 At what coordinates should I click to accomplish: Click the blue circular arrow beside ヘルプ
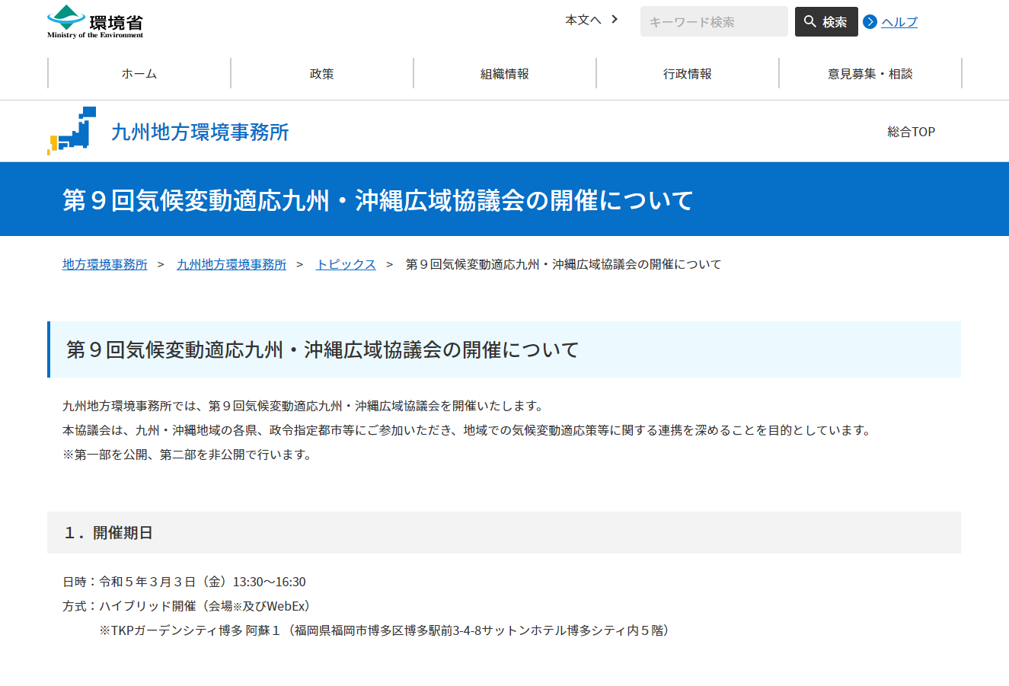(x=870, y=22)
